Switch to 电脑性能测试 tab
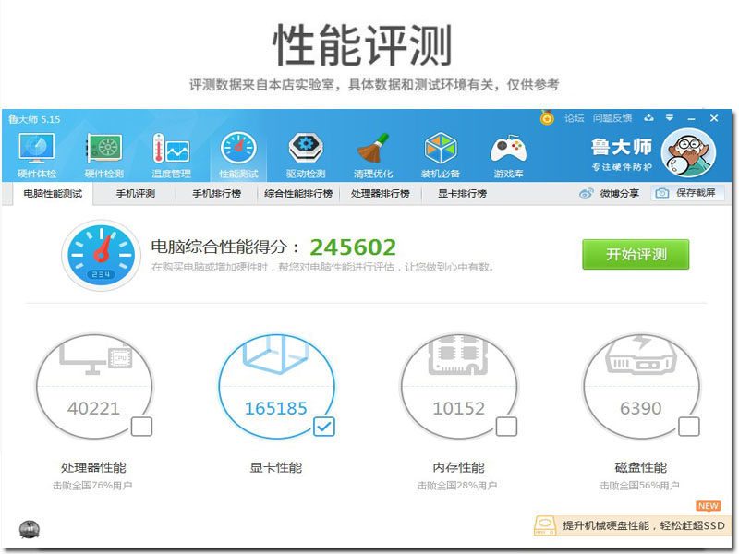The height and width of the screenshot is (554, 739). [53, 194]
